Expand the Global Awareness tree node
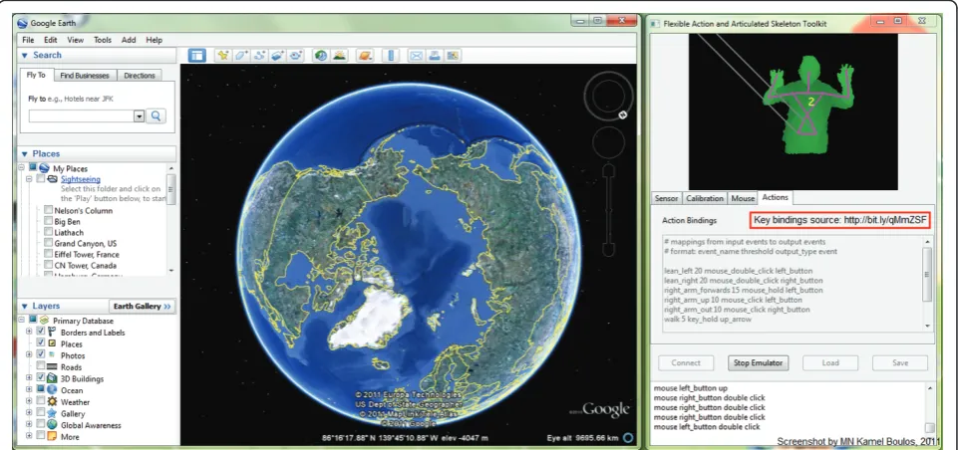 (29, 425)
